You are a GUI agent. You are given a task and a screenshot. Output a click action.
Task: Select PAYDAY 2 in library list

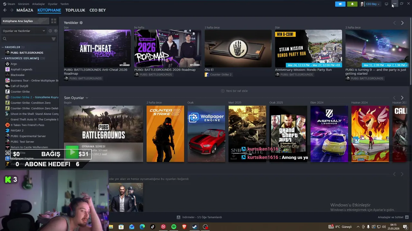17,131
